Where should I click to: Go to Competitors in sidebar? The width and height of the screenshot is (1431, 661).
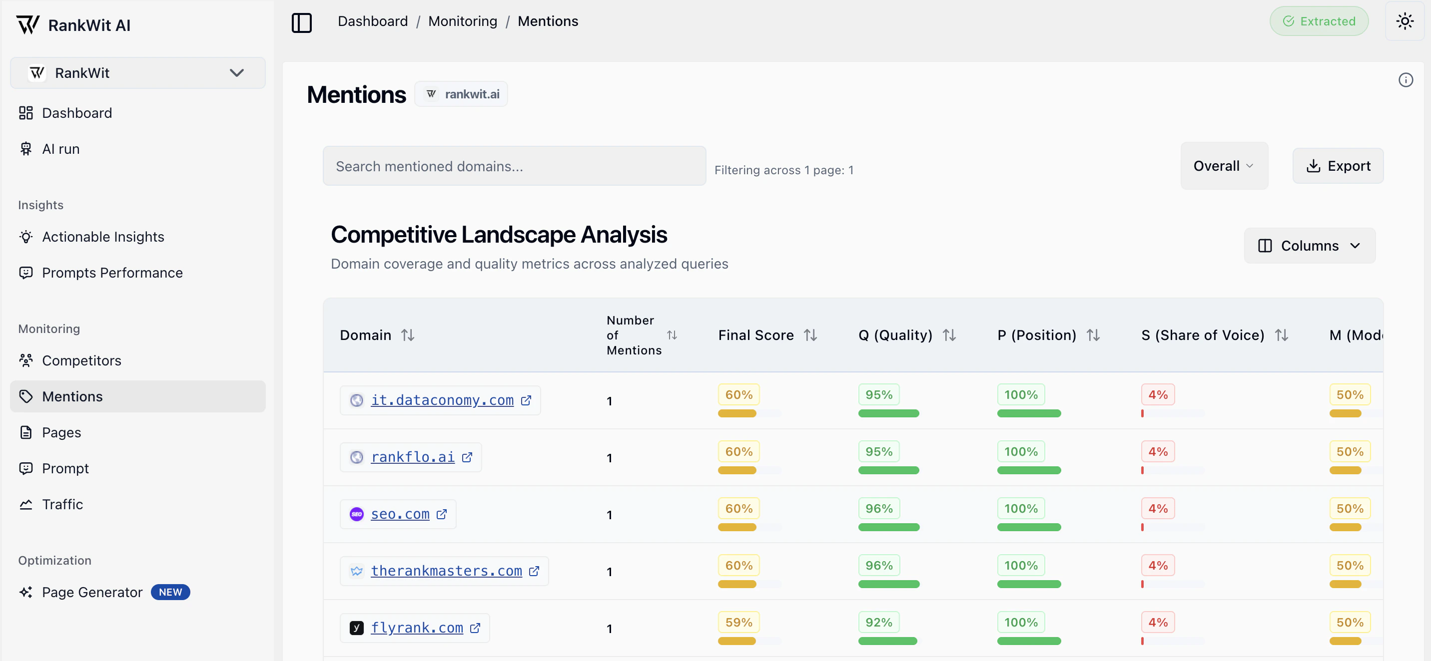[81, 361]
